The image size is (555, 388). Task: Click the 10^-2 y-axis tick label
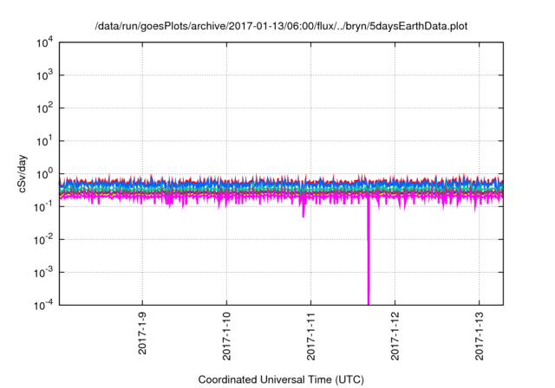44,240
